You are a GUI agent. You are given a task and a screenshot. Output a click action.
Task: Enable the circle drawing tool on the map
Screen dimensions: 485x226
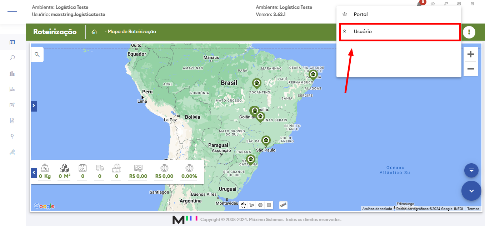[x=261, y=205]
